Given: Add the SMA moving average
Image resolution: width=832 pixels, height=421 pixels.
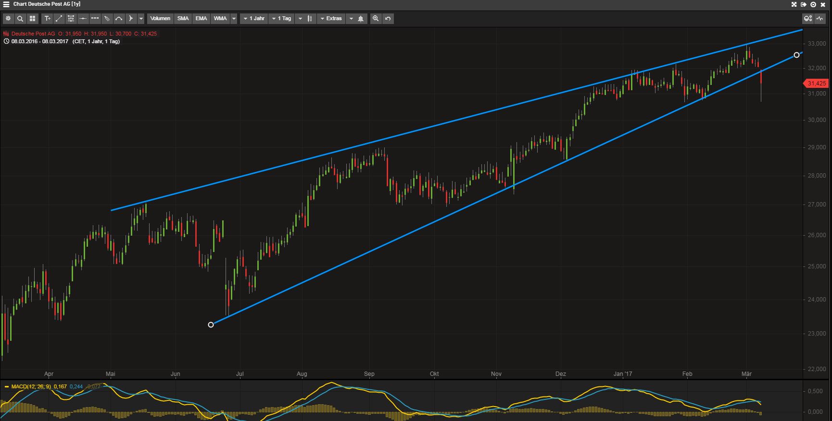Looking at the screenshot, I should (183, 19).
